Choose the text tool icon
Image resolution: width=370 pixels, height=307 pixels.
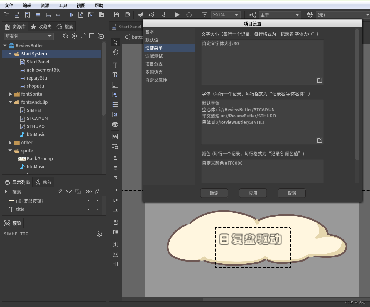pyautogui.click(x=115, y=65)
